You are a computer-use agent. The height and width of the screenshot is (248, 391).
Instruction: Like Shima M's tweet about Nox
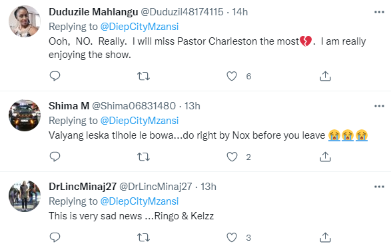(232, 157)
